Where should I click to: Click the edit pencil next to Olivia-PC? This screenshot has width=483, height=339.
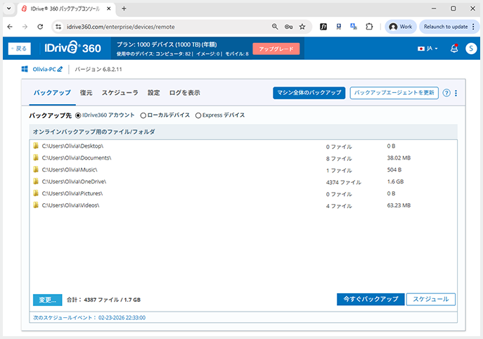60,69
